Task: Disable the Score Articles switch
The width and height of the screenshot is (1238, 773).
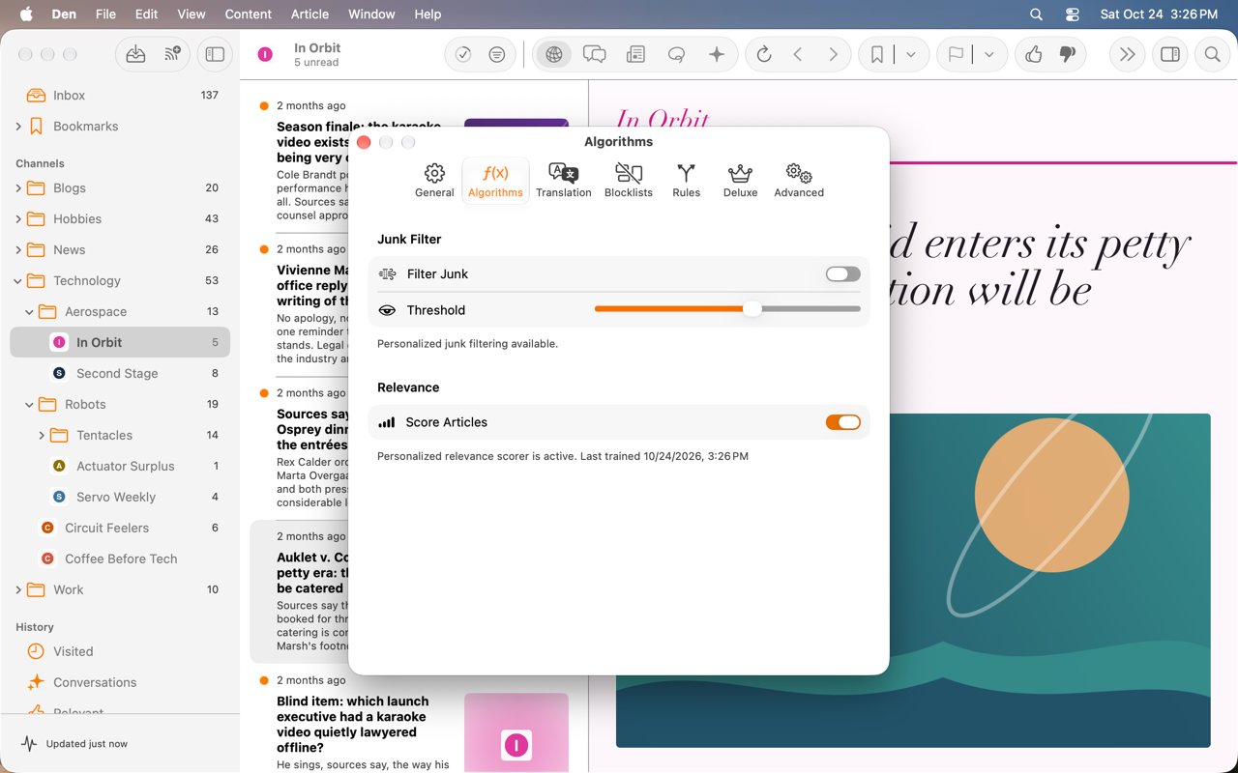Action: tap(843, 422)
